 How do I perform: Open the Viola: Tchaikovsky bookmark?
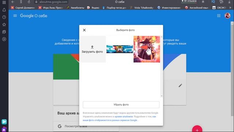141,8
